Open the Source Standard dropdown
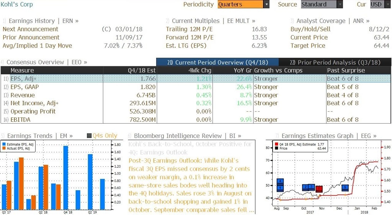Viewport: 392px width, 215px height. [322, 4]
